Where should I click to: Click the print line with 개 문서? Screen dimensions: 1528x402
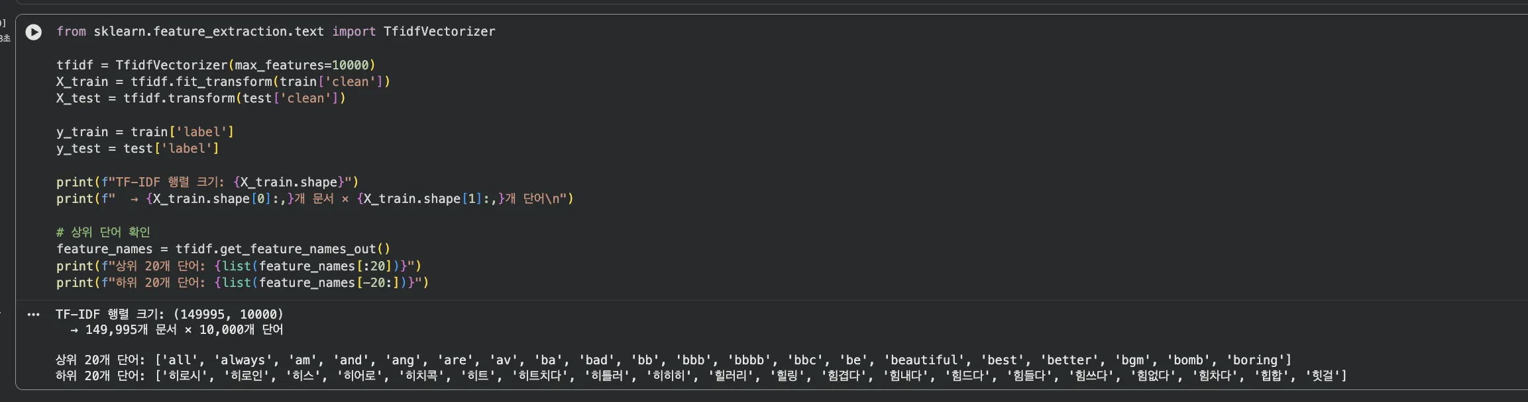(314, 199)
